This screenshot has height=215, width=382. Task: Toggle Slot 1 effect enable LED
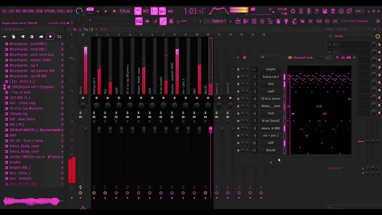coord(379,44)
